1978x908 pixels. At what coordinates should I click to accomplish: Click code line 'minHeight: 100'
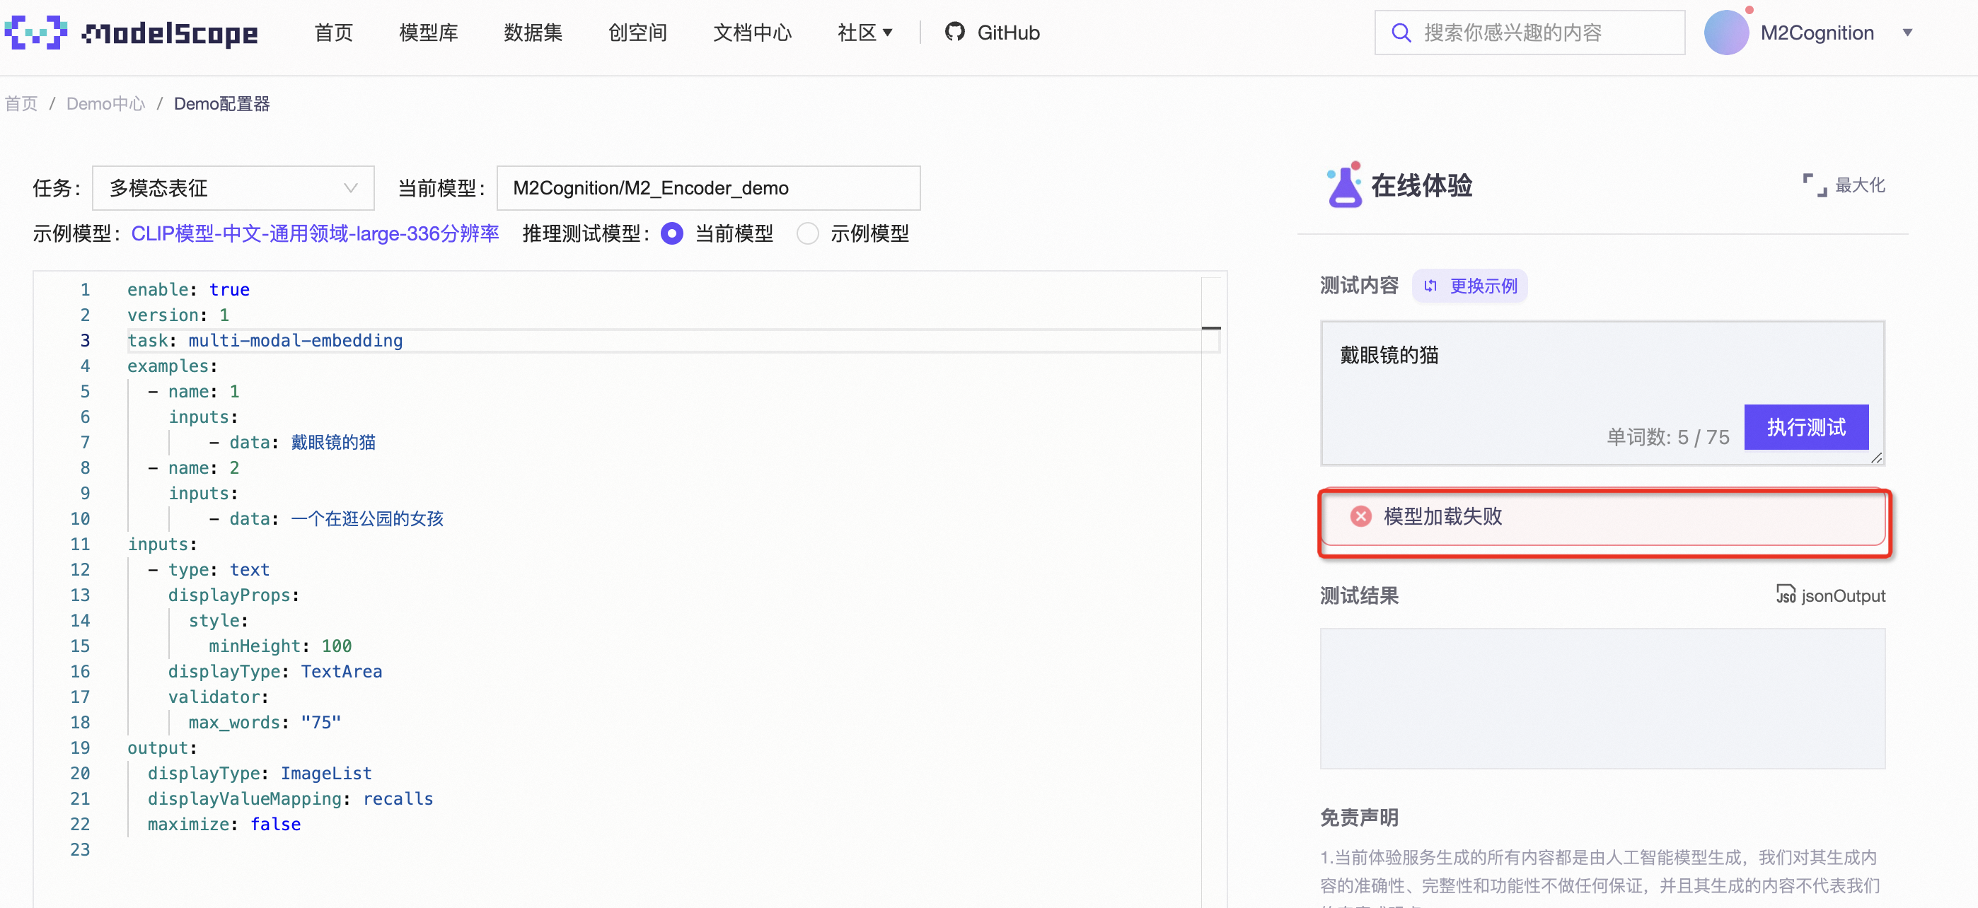[280, 646]
